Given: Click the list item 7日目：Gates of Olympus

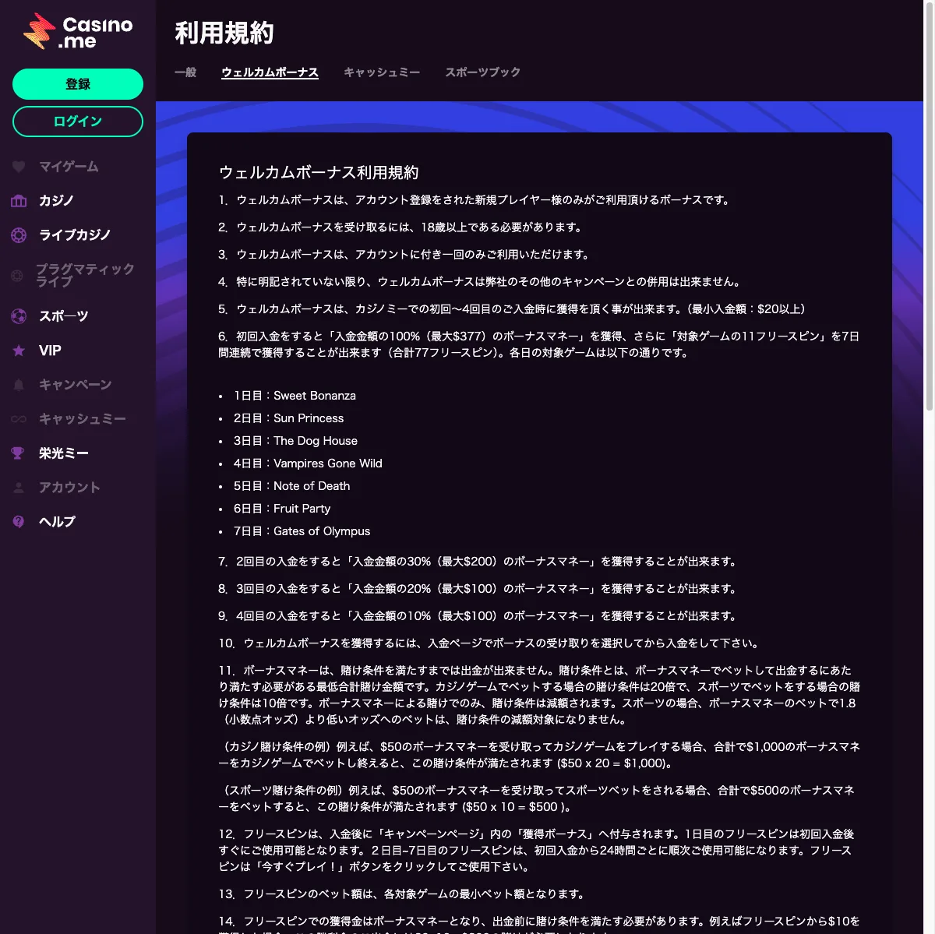Looking at the screenshot, I should pyautogui.click(x=302, y=531).
